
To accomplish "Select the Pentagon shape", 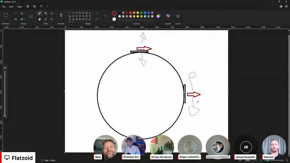I will [x=76, y=16].
